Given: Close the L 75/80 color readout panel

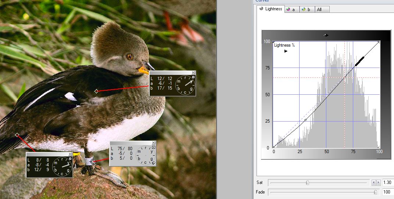Looking at the screenshot, I should [x=153, y=143].
